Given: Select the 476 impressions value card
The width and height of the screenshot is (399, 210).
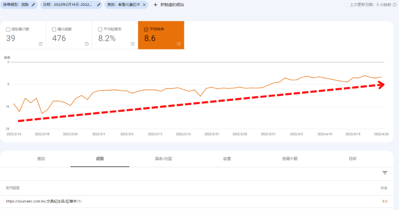Looking at the screenshot, I should [x=69, y=35].
